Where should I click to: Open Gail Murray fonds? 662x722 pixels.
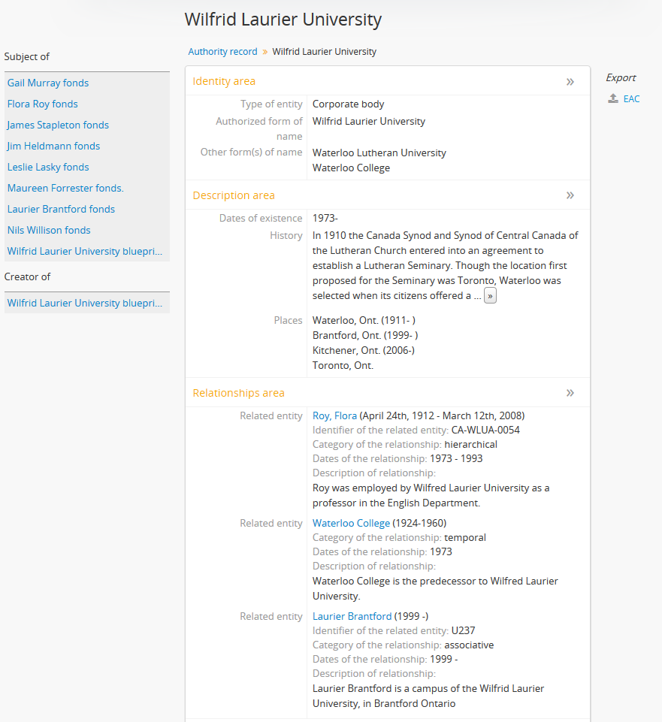48,83
